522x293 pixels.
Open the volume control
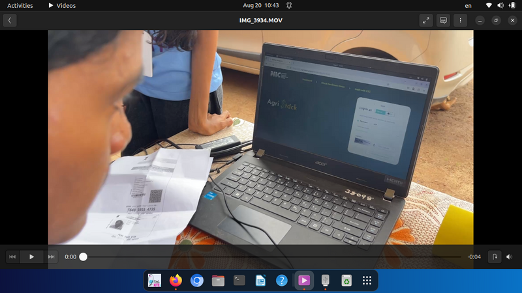click(510, 257)
